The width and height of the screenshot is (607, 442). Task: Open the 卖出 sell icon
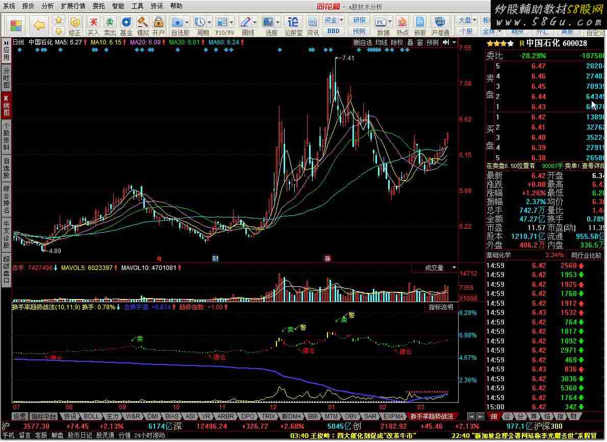110,26
